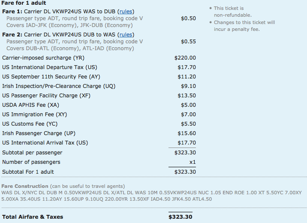Click the Fare 1 carrier heading text
The width and height of the screenshot is (307, 223).
click(x=68, y=12)
